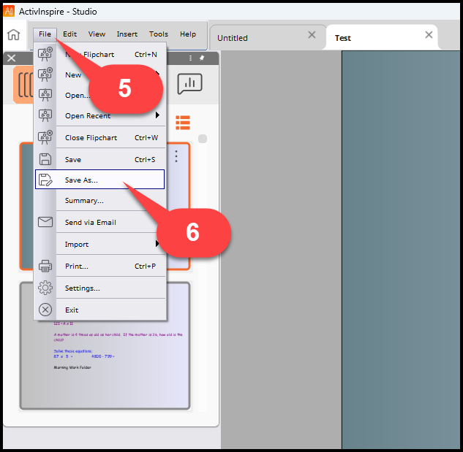Toggle the pin on browser panel
The image size is (463, 452).
pos(202,58)
